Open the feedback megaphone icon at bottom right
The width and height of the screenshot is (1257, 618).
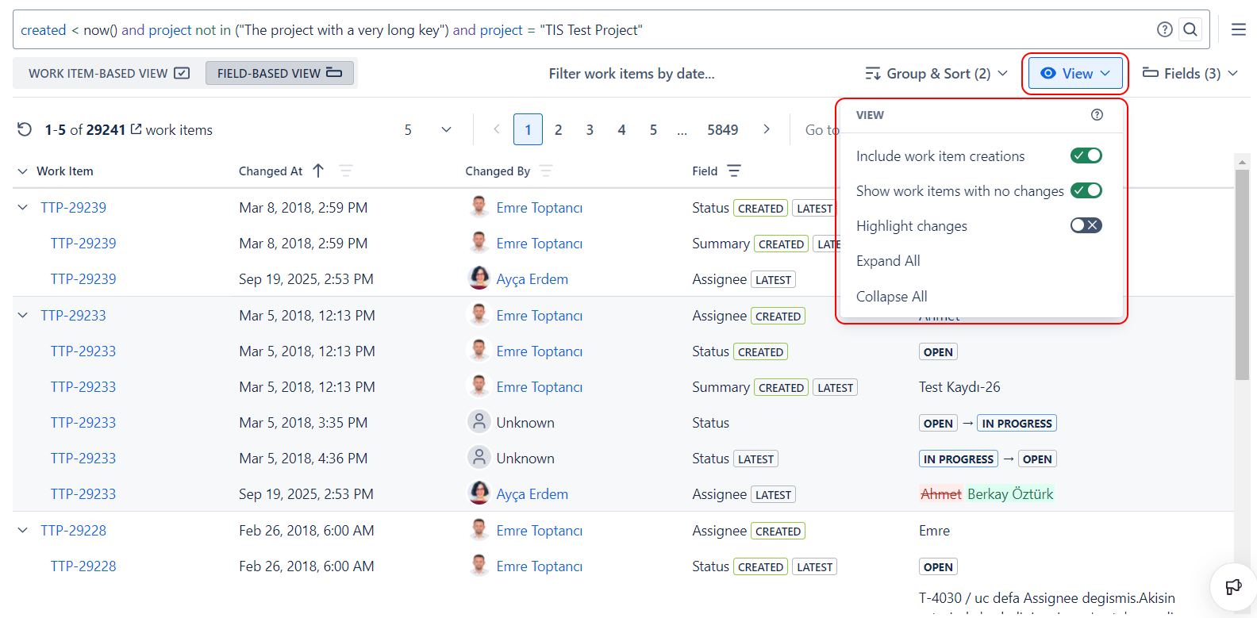[1232, 587]
